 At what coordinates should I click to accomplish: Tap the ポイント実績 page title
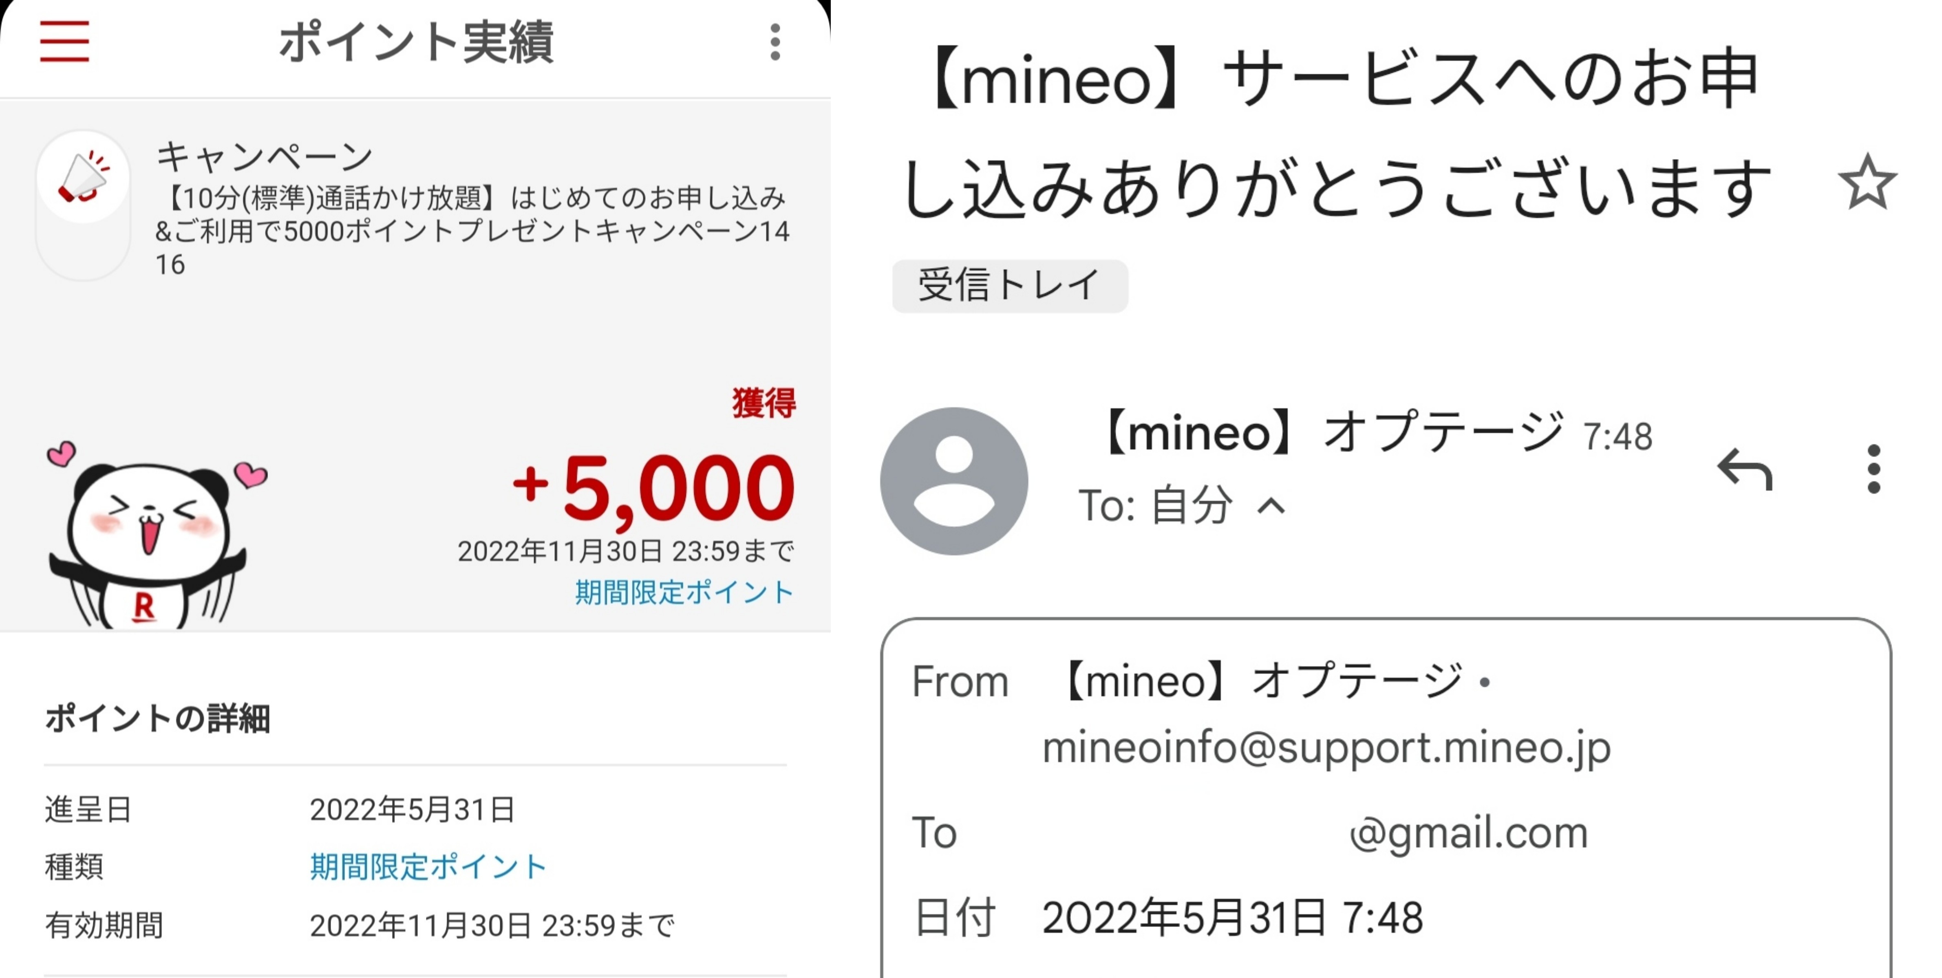pos(416,42)
